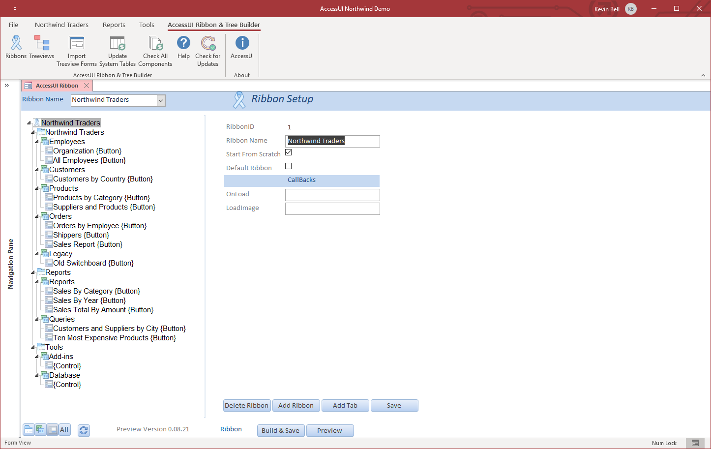
Task: Click the form view icon in status bar
Action: point(695,443)
